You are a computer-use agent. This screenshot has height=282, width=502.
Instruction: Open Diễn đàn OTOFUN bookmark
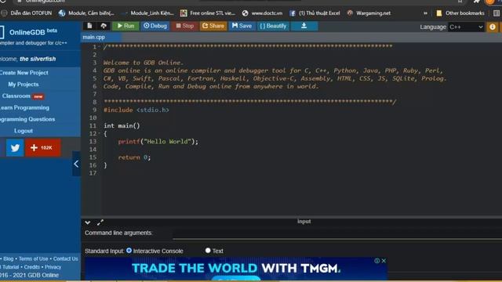pos(26,13)
